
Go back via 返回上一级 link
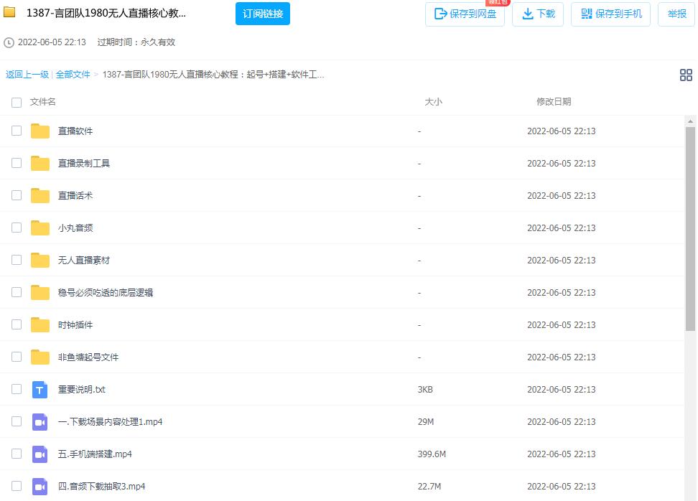tap(27, 75)
